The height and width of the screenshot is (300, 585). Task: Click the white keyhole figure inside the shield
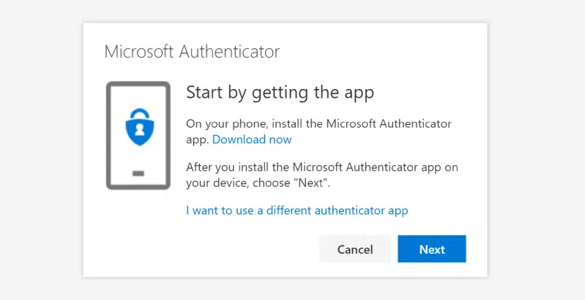point(139,129)
